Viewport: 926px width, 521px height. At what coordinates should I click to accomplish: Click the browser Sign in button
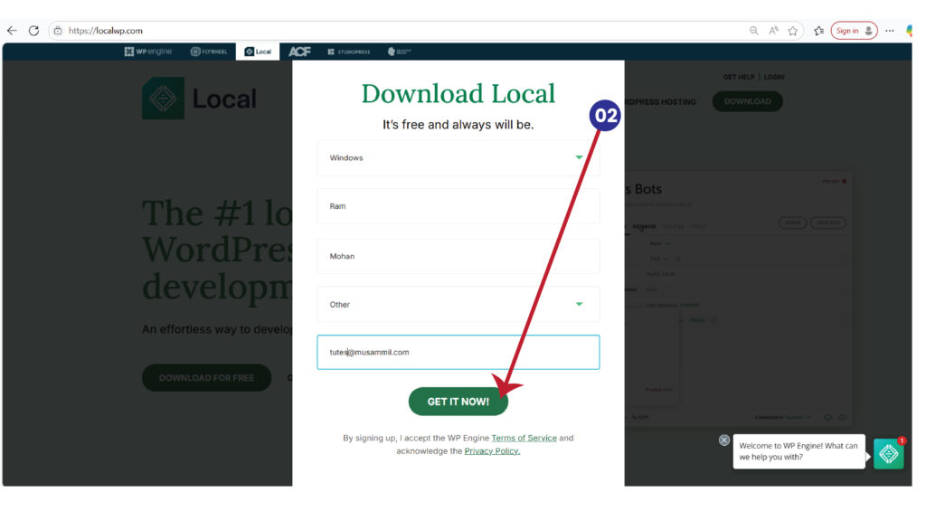pyautogui.click(x=854, y=31)
